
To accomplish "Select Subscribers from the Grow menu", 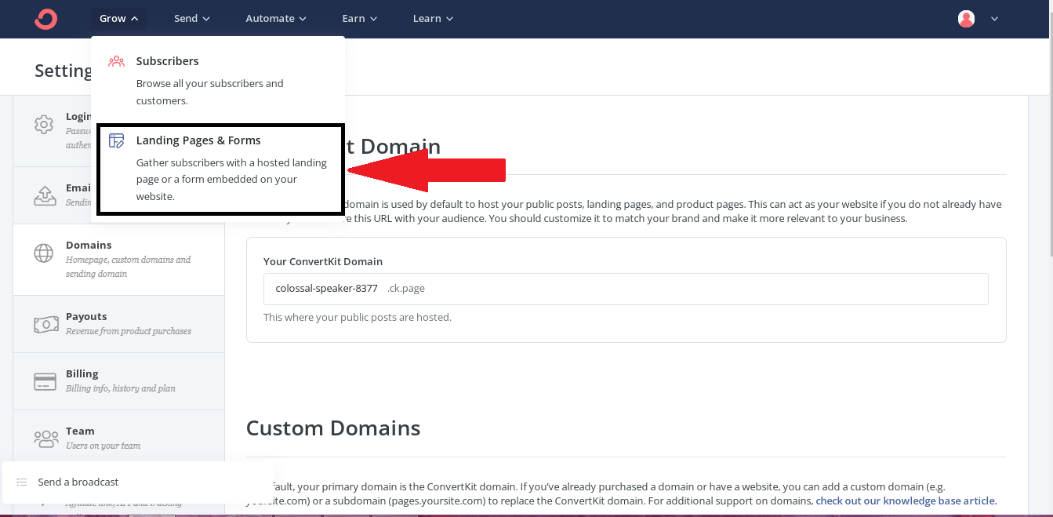I will [x=218, y=80].
